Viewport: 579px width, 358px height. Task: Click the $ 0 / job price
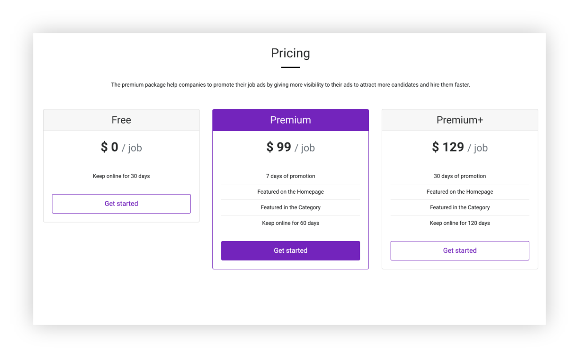click(121, 147)
